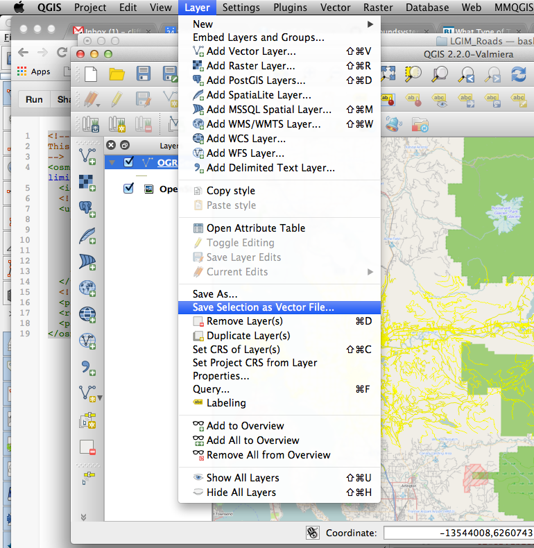Toggle visibility checkbox of the Ope layer
534x548 pixels.
[128, 189]
